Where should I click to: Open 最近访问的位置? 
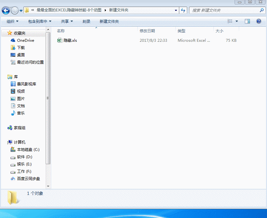[30, 62]
